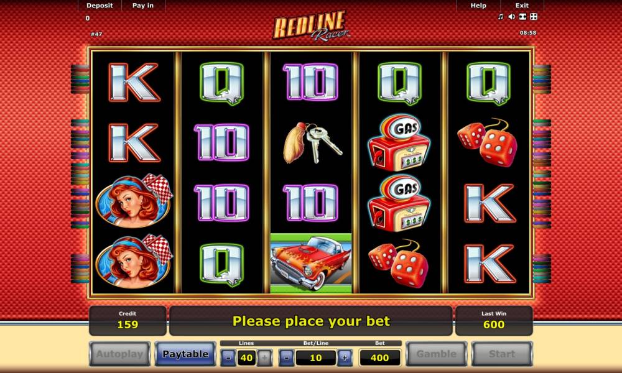Click the bottom redhead girl symbol

coord(134,261)
